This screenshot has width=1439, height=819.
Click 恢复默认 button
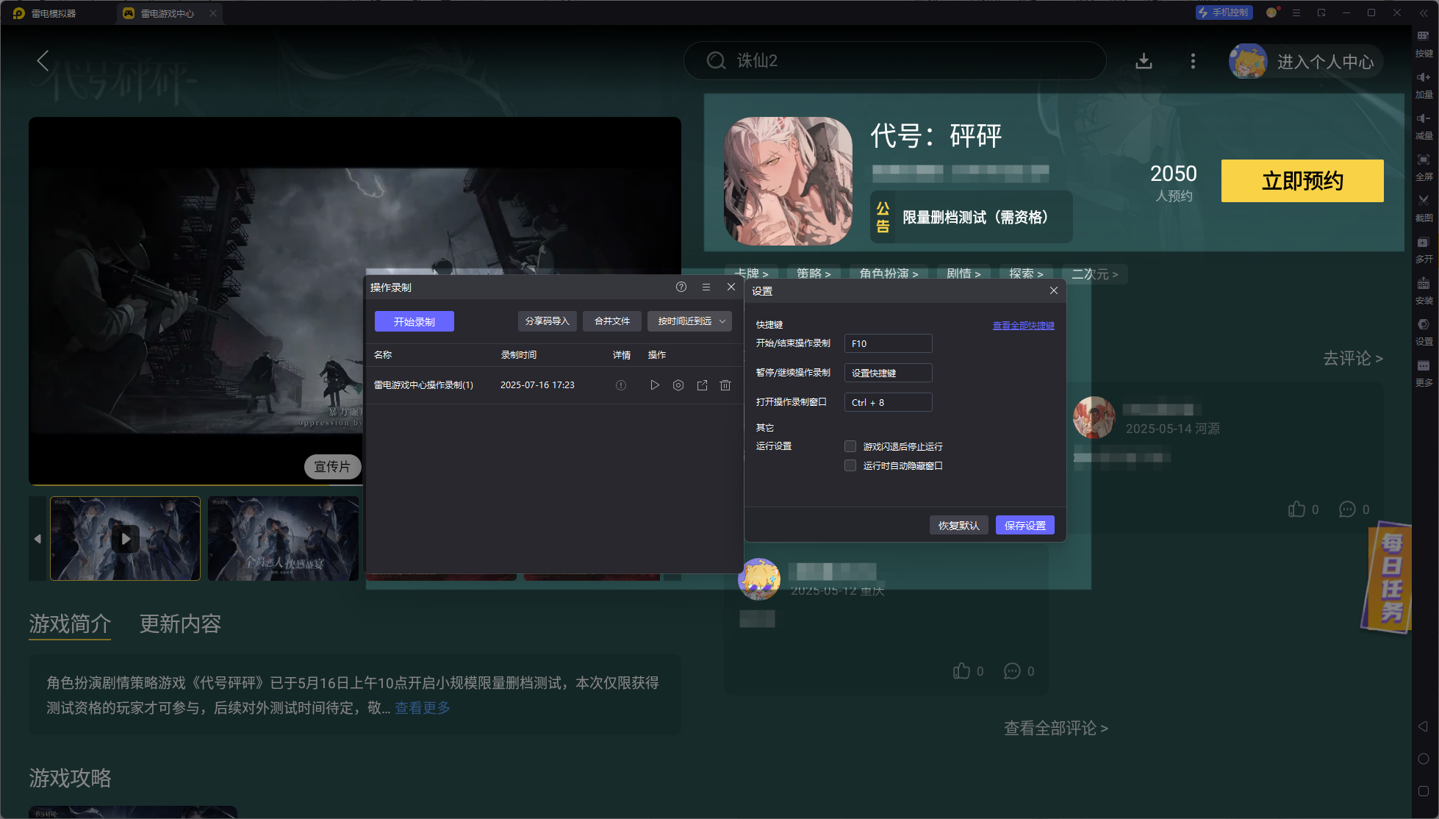pos(959,525)
